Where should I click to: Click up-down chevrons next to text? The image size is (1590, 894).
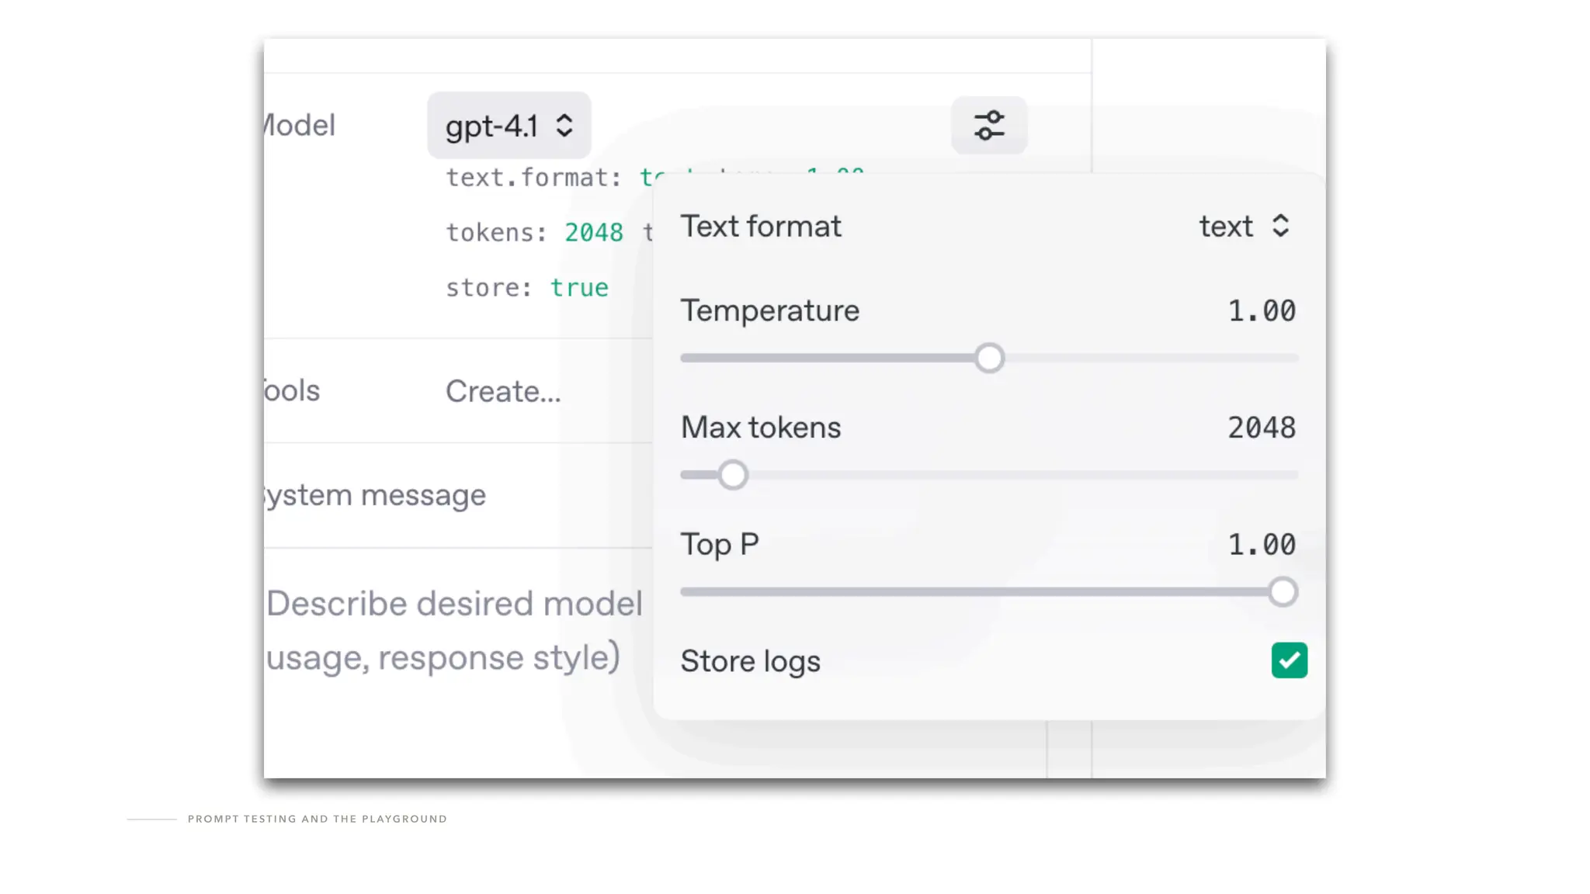point(1280,226)
